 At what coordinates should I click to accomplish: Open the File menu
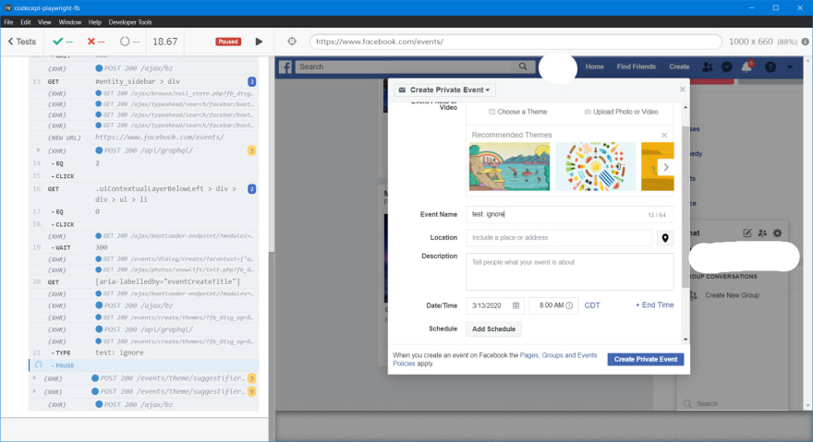[9, 22]
